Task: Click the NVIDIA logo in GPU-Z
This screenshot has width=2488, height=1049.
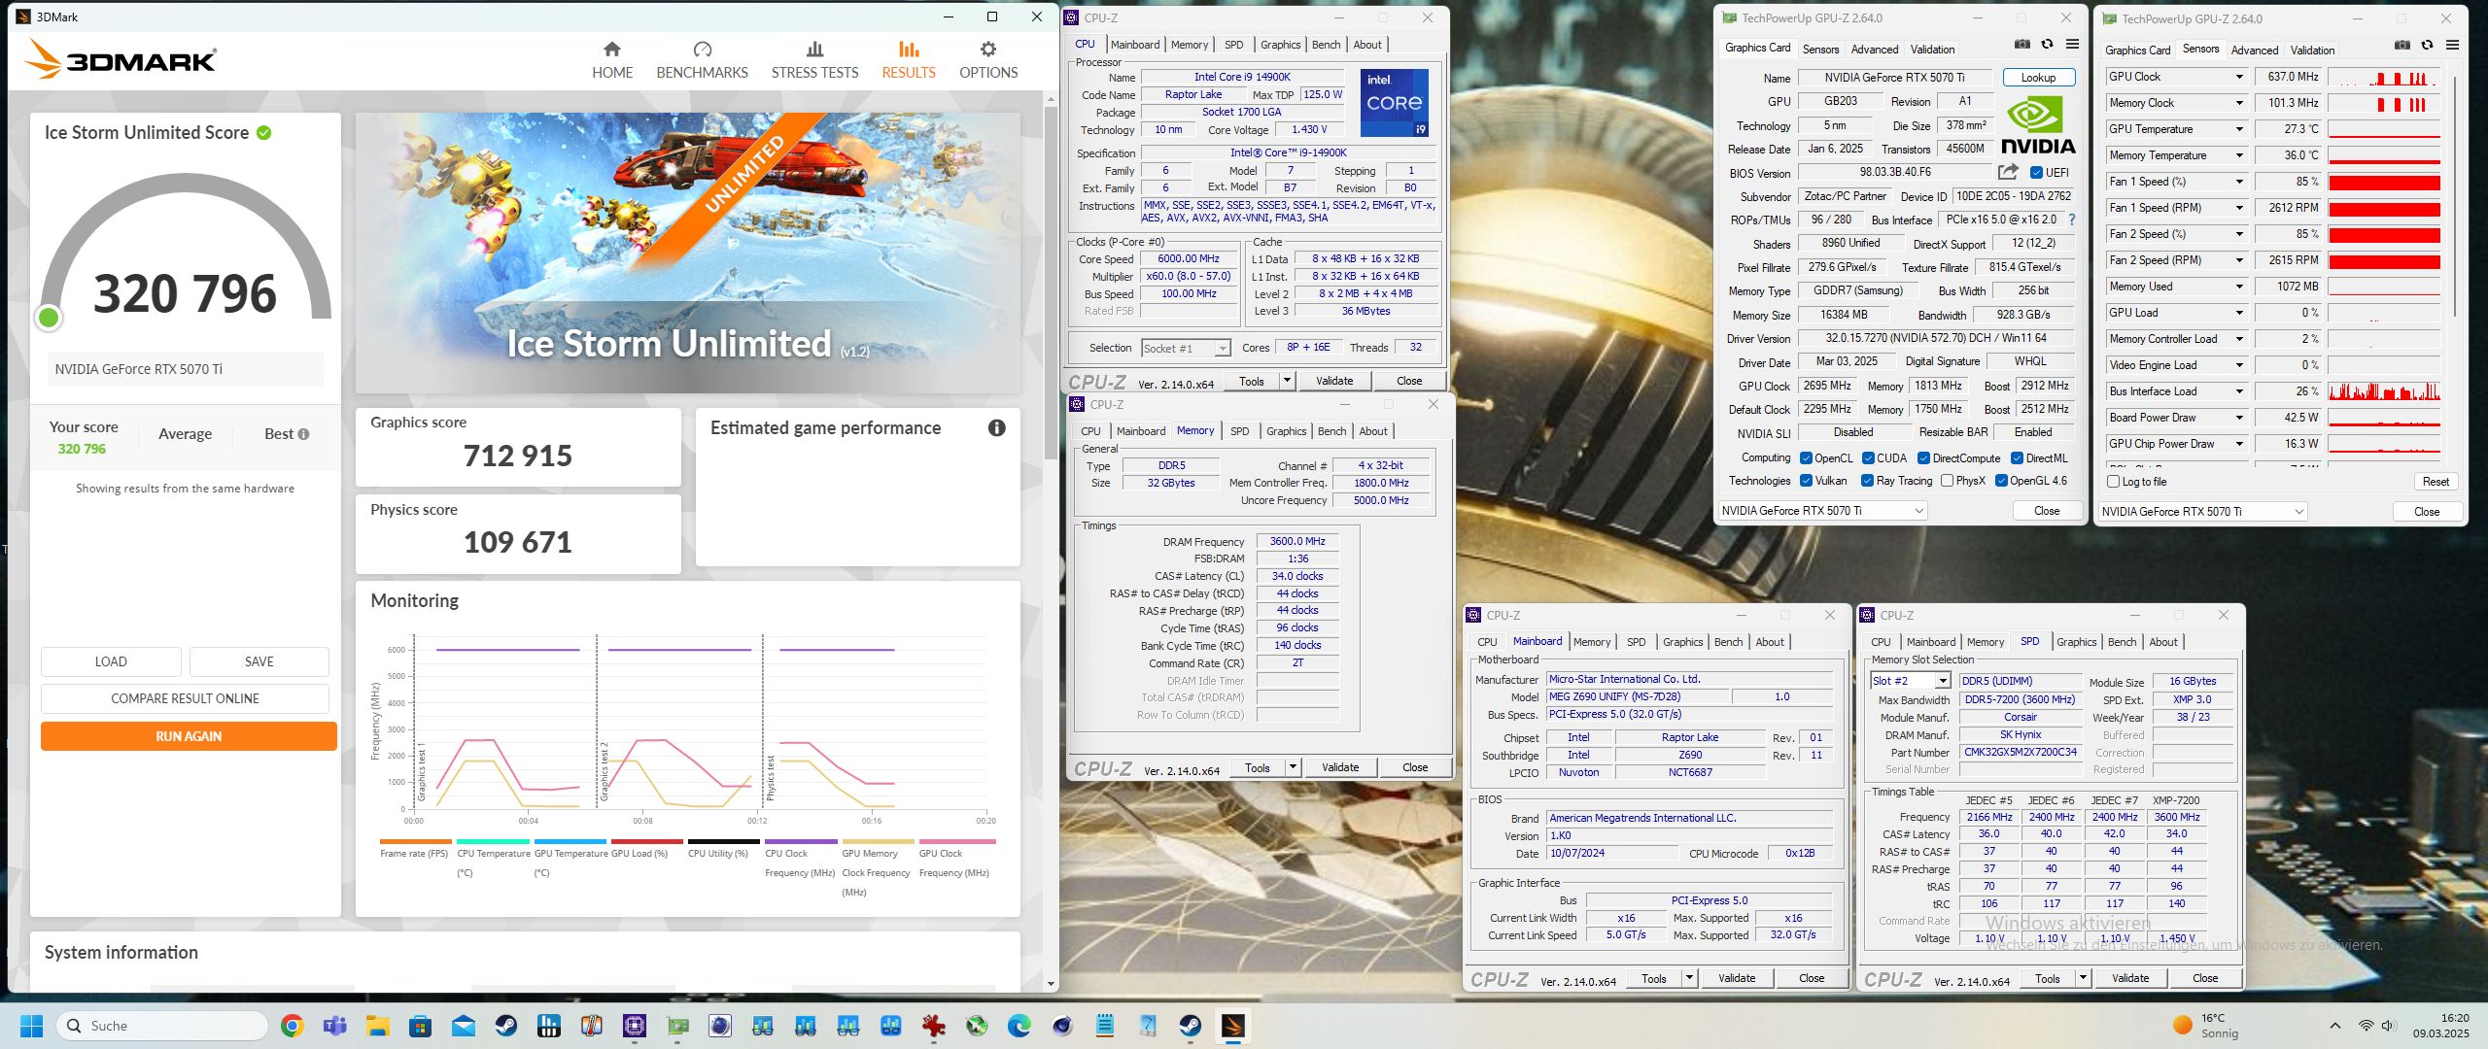Action: click(2038, 125)
